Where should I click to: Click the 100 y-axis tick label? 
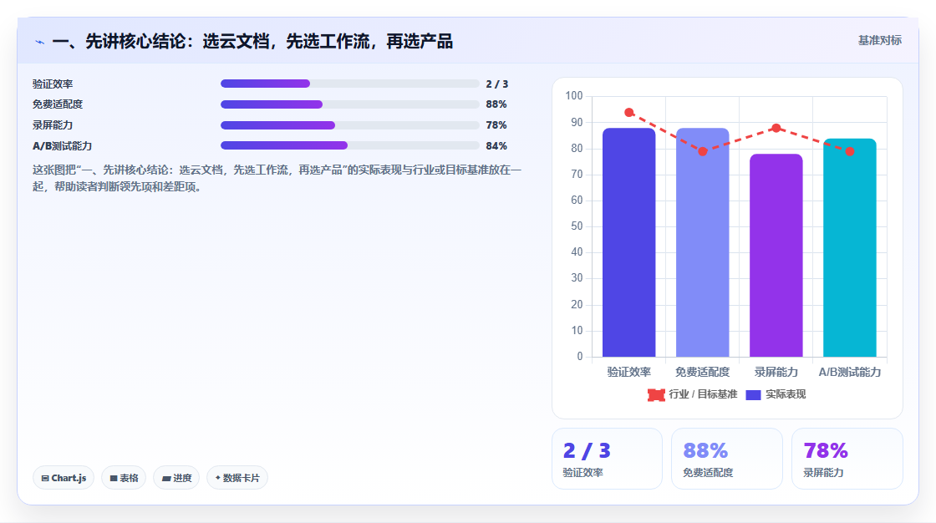(x=573, y=95)
